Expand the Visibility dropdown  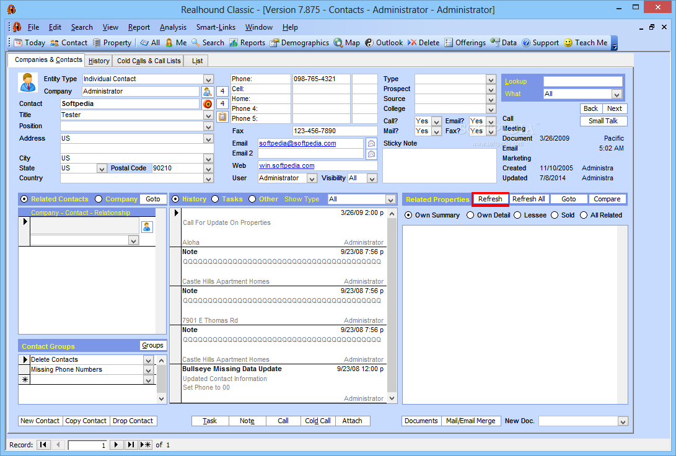pos(372,178)
